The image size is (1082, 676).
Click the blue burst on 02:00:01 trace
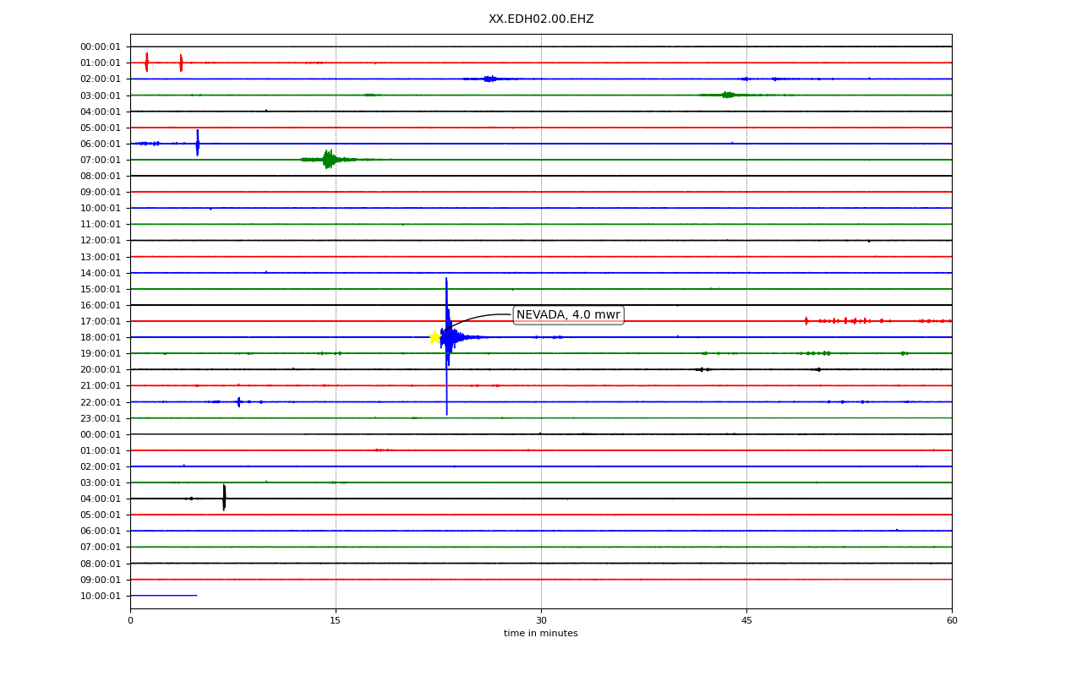490,79
